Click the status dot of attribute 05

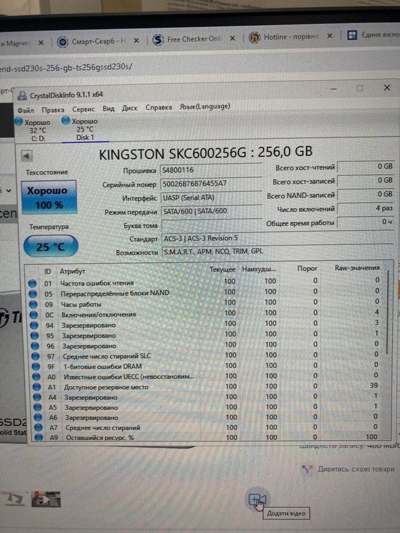pos(33,294)
